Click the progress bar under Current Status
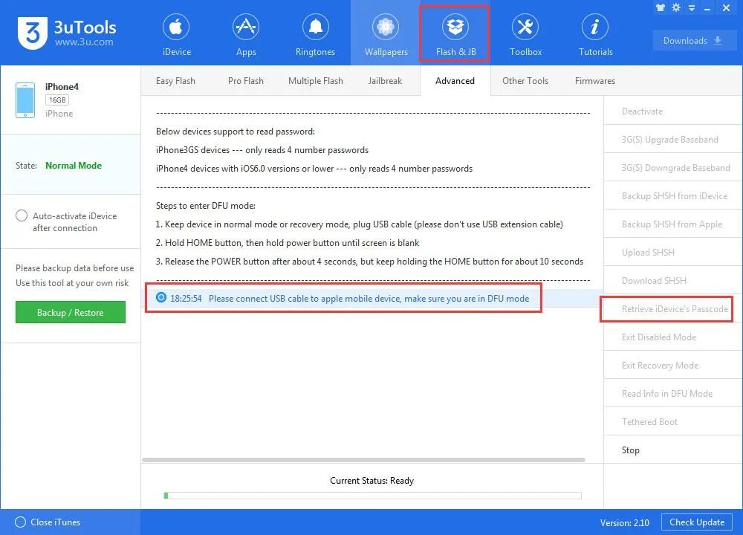Screen dimensions: 743x535 pyautogui.click(x=372, y=496)
